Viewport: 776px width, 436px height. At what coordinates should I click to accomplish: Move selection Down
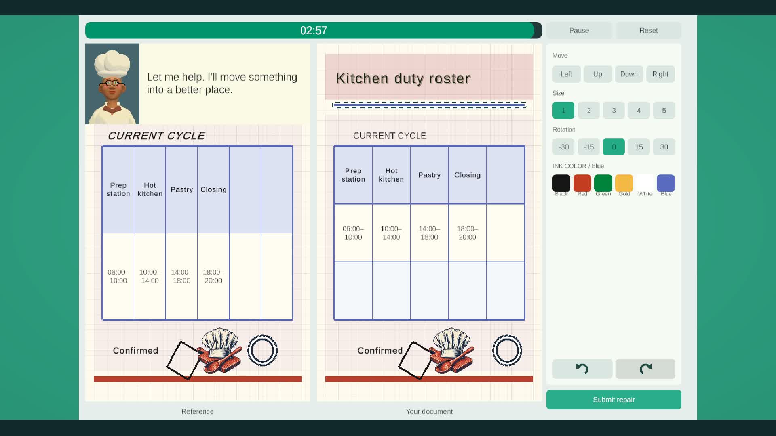[x=629, y=74]
